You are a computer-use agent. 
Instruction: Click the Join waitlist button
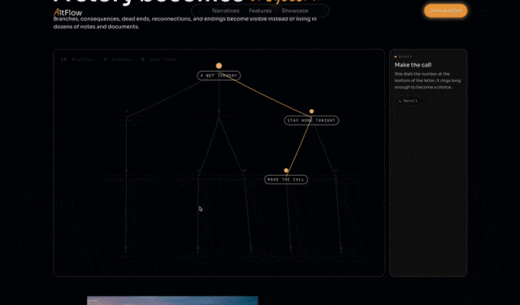pyautogui.click(x=445, y=11)
